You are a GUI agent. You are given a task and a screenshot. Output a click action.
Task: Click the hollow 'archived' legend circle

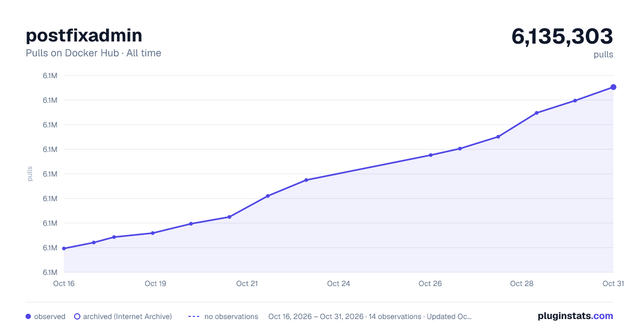(77, 316)
